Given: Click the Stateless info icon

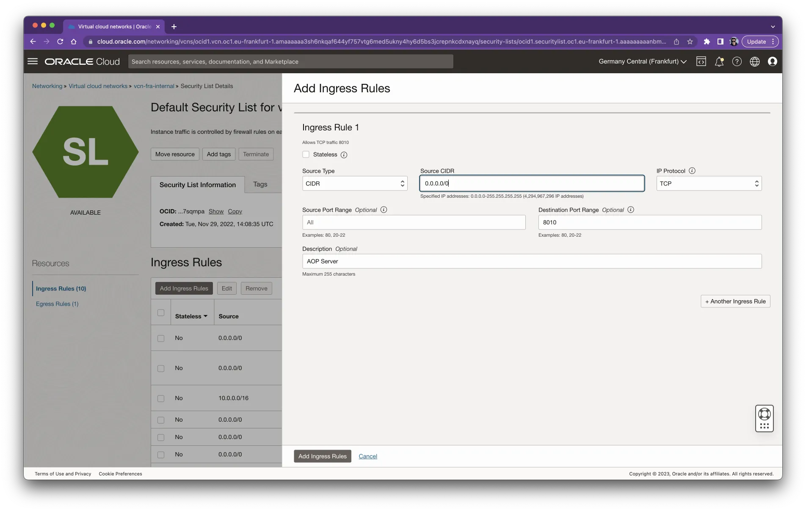Looking at the screenshot, I should [344, 155].
